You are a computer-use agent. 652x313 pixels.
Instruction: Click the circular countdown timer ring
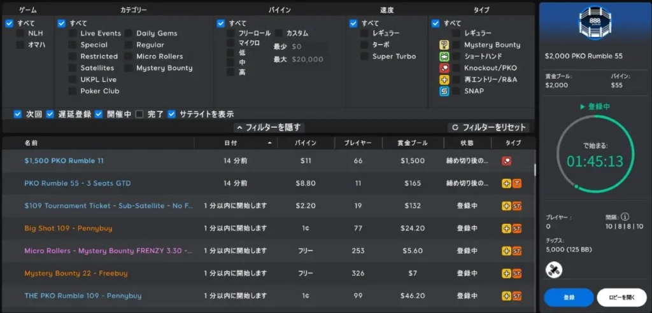[595, 154]
